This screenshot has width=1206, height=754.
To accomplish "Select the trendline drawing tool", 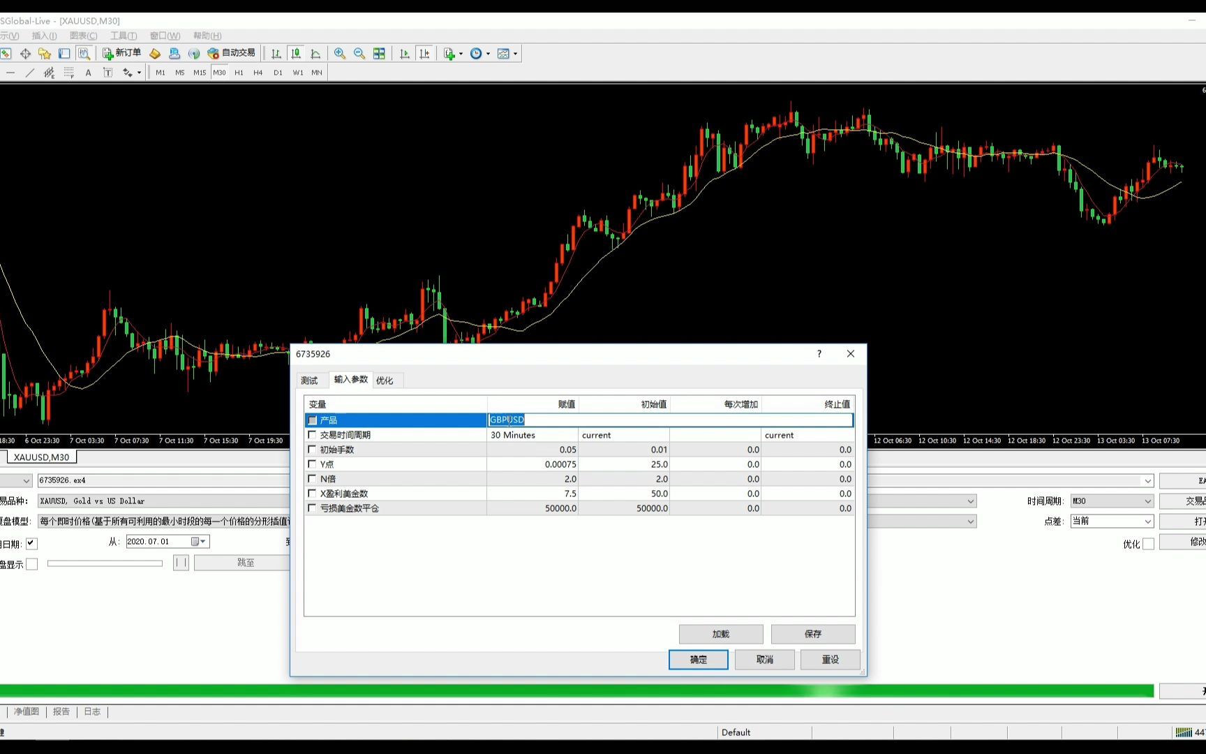I will click(x=30, y=73).
